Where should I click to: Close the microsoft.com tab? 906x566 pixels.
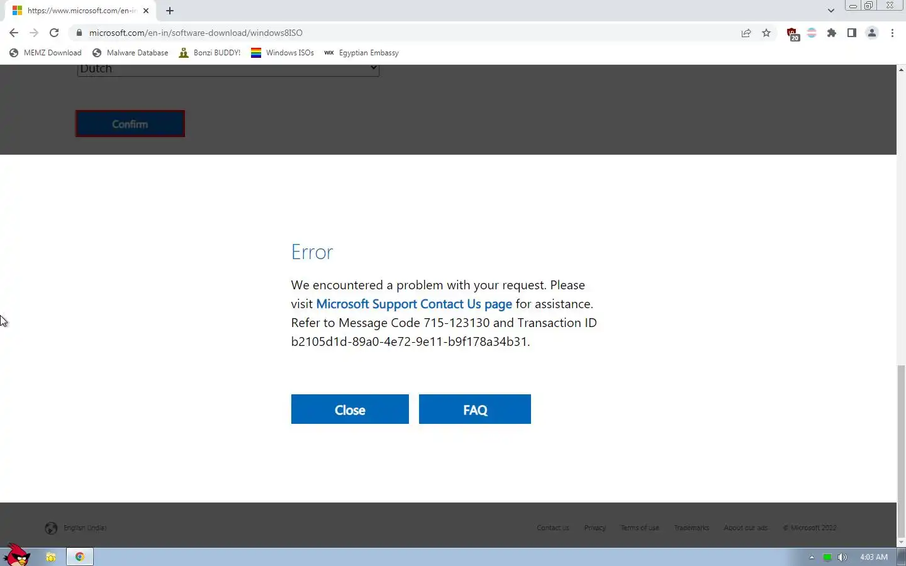pos(146,11)
